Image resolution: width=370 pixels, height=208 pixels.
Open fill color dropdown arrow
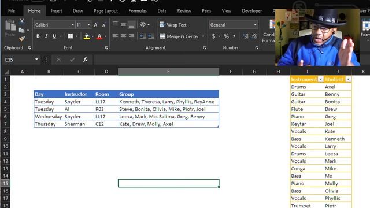pos(92,36)
